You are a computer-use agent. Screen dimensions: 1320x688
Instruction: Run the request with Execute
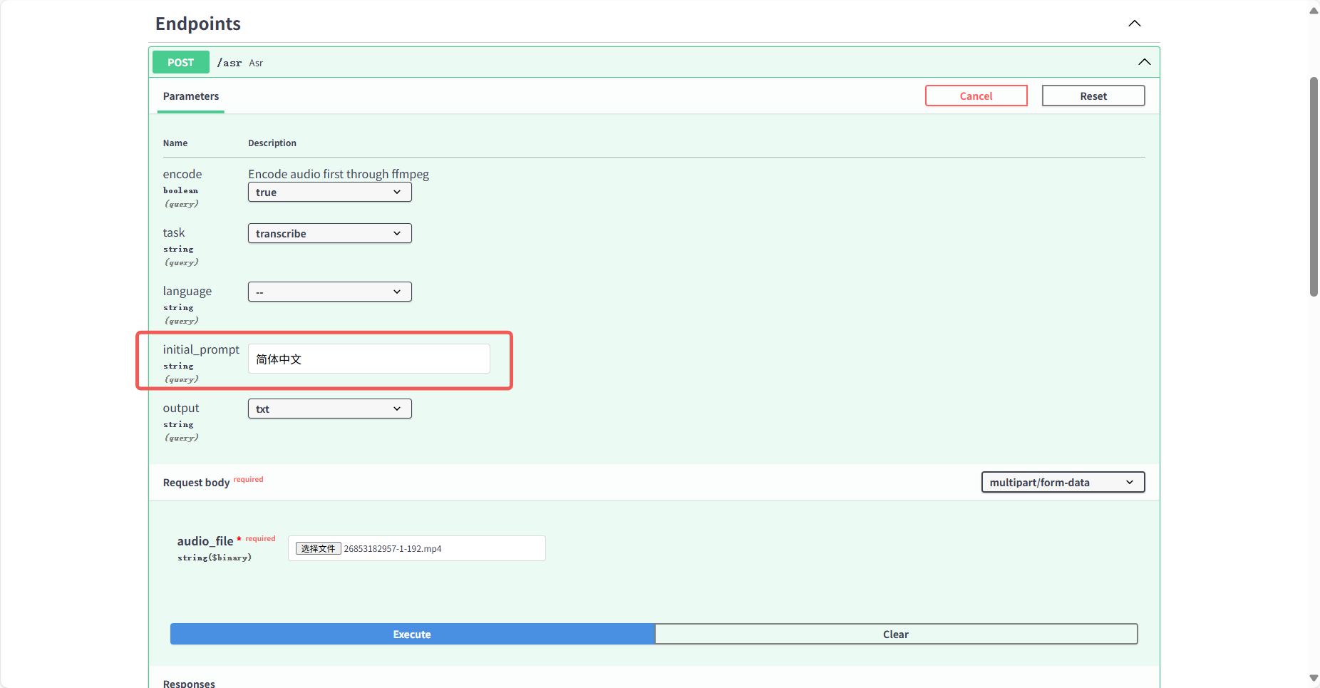pos(412,635)
